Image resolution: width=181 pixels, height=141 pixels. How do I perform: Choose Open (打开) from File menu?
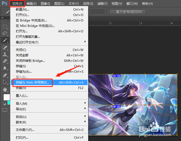pyautogui.click(x=49, y=15)
